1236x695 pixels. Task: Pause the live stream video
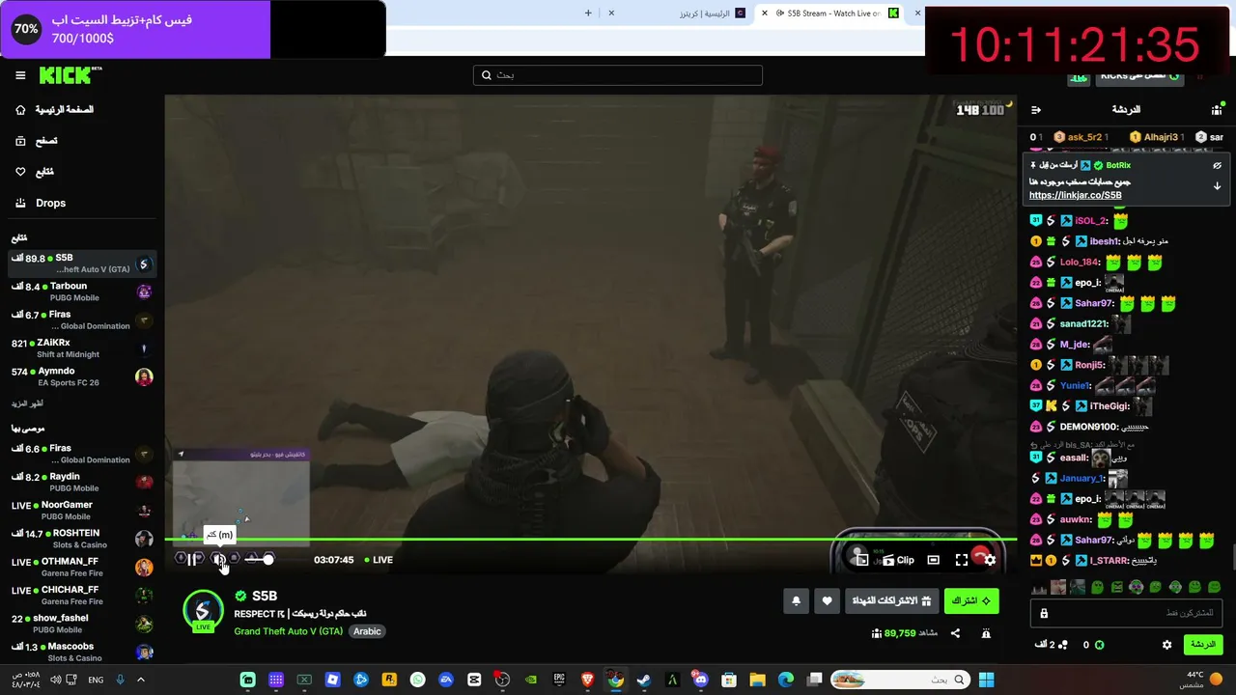tap(192, 559)
